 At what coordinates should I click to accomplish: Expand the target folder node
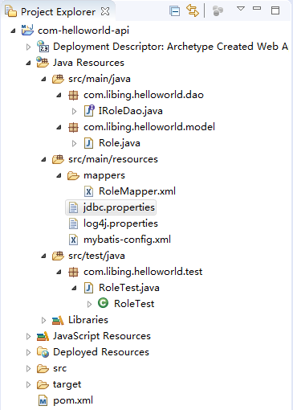[28, 384]
